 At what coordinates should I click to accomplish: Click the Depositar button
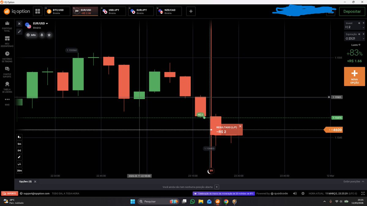click(352, 11)
